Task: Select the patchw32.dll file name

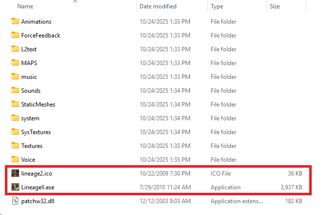Action: click(38, 201)
